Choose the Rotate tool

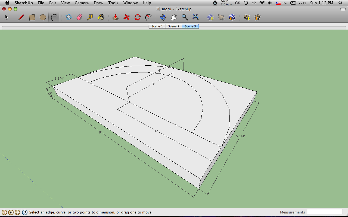pos(138,17)
